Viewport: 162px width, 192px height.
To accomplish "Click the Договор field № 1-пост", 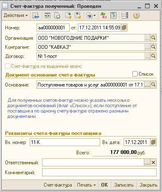I will tap(90, 56).
